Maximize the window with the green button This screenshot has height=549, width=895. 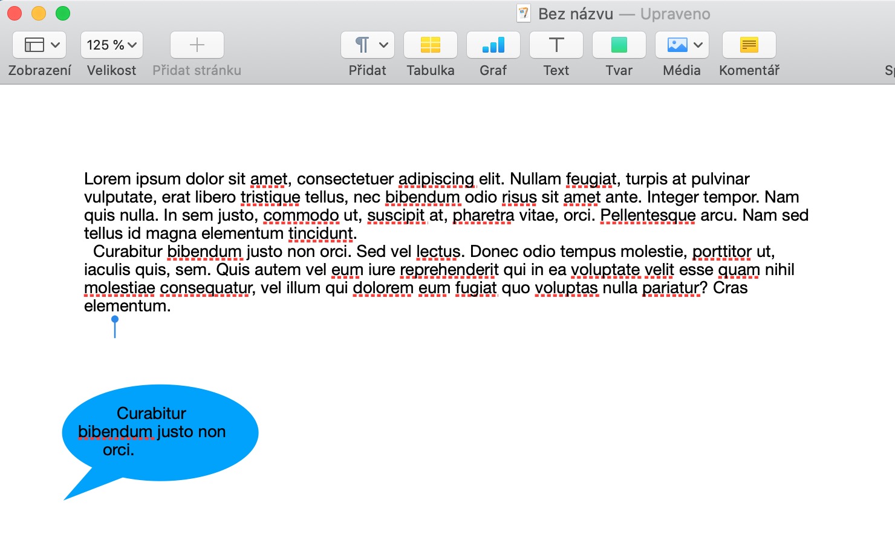point(63,13)
